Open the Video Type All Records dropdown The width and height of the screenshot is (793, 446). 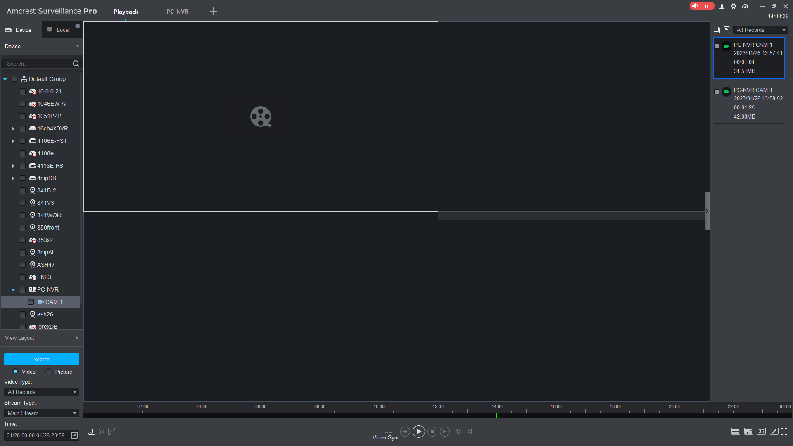(41, 392)
